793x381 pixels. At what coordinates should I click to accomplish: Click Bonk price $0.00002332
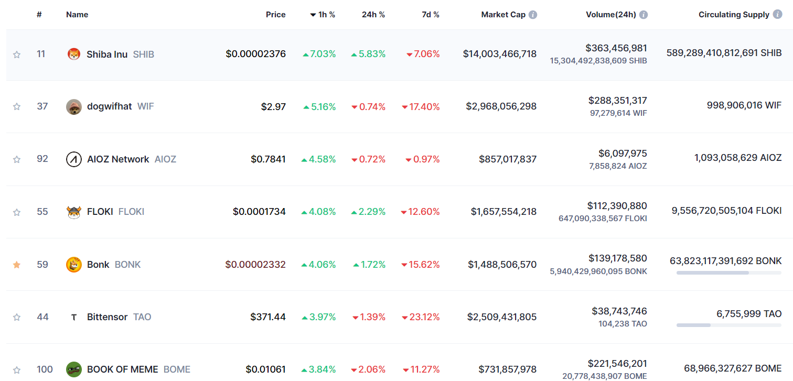(x=255, y=264)
